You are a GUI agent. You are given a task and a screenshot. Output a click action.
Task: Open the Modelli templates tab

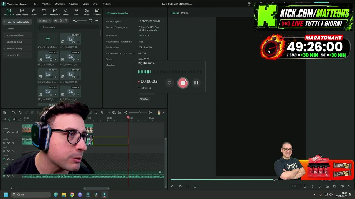pyautogui.click(x=97, y=12)
